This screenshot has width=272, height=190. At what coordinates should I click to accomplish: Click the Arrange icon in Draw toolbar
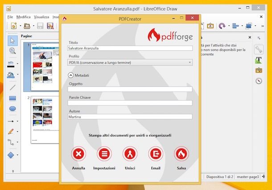coord(248,26)
